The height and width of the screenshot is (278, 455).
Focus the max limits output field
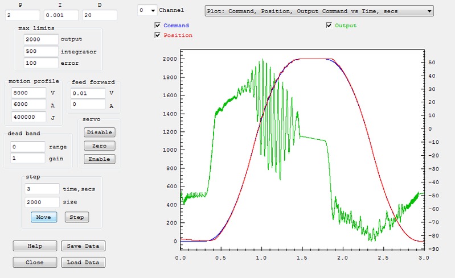pos(41,39)
